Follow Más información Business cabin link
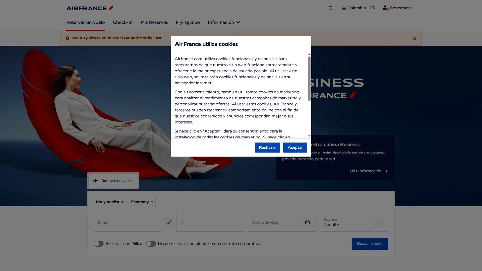 (369, 171)
